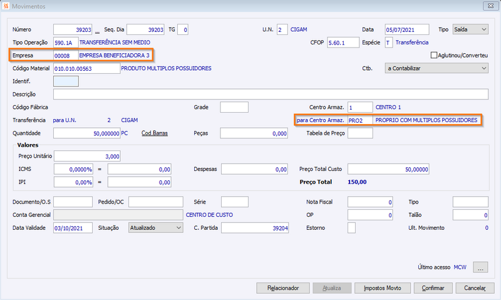
Task: Focus the Documento/O.S field
Action: point(73,202)
